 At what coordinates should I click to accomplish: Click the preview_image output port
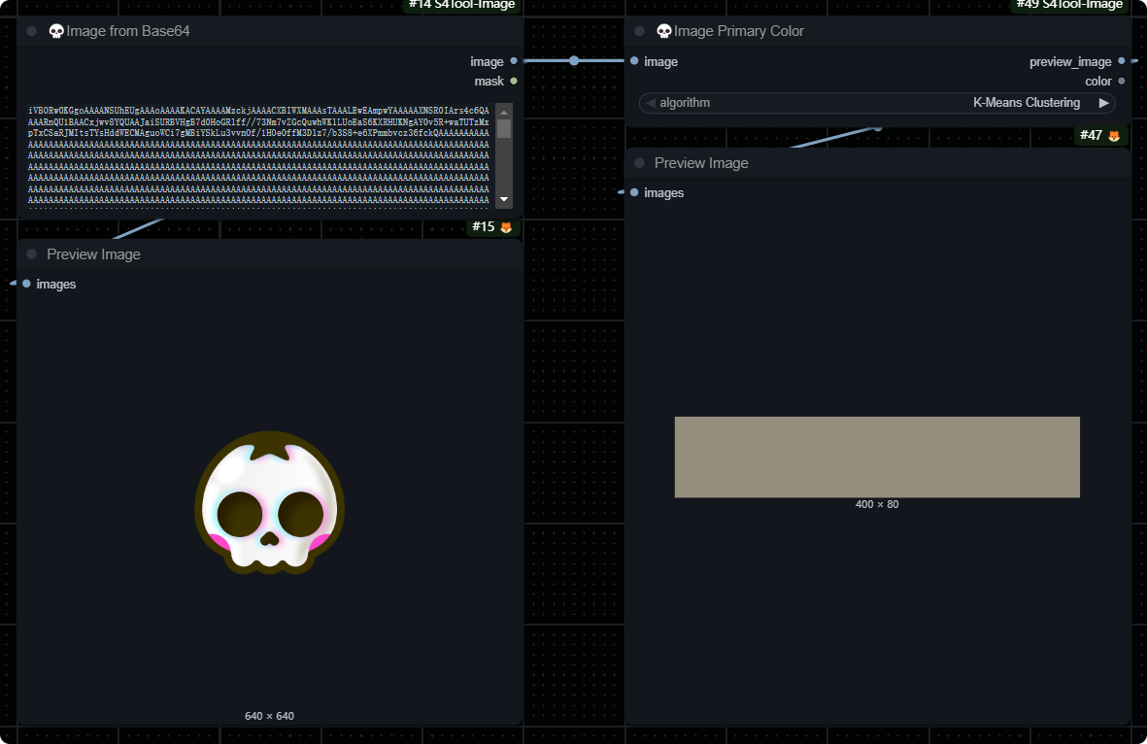coord(1122,61)
